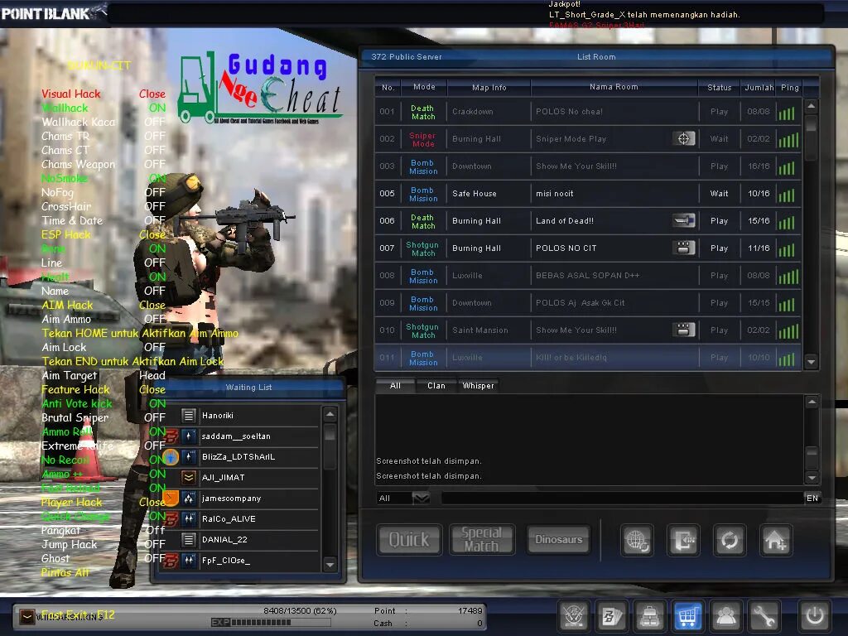Click rank icon next to saddam__soeltan

[x=188, y=436]
